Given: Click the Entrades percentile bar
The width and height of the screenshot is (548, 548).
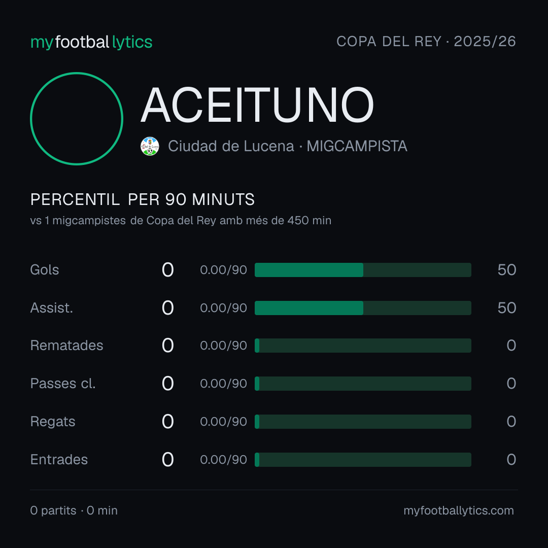Looking at the screenshot, I should [363, 460].
